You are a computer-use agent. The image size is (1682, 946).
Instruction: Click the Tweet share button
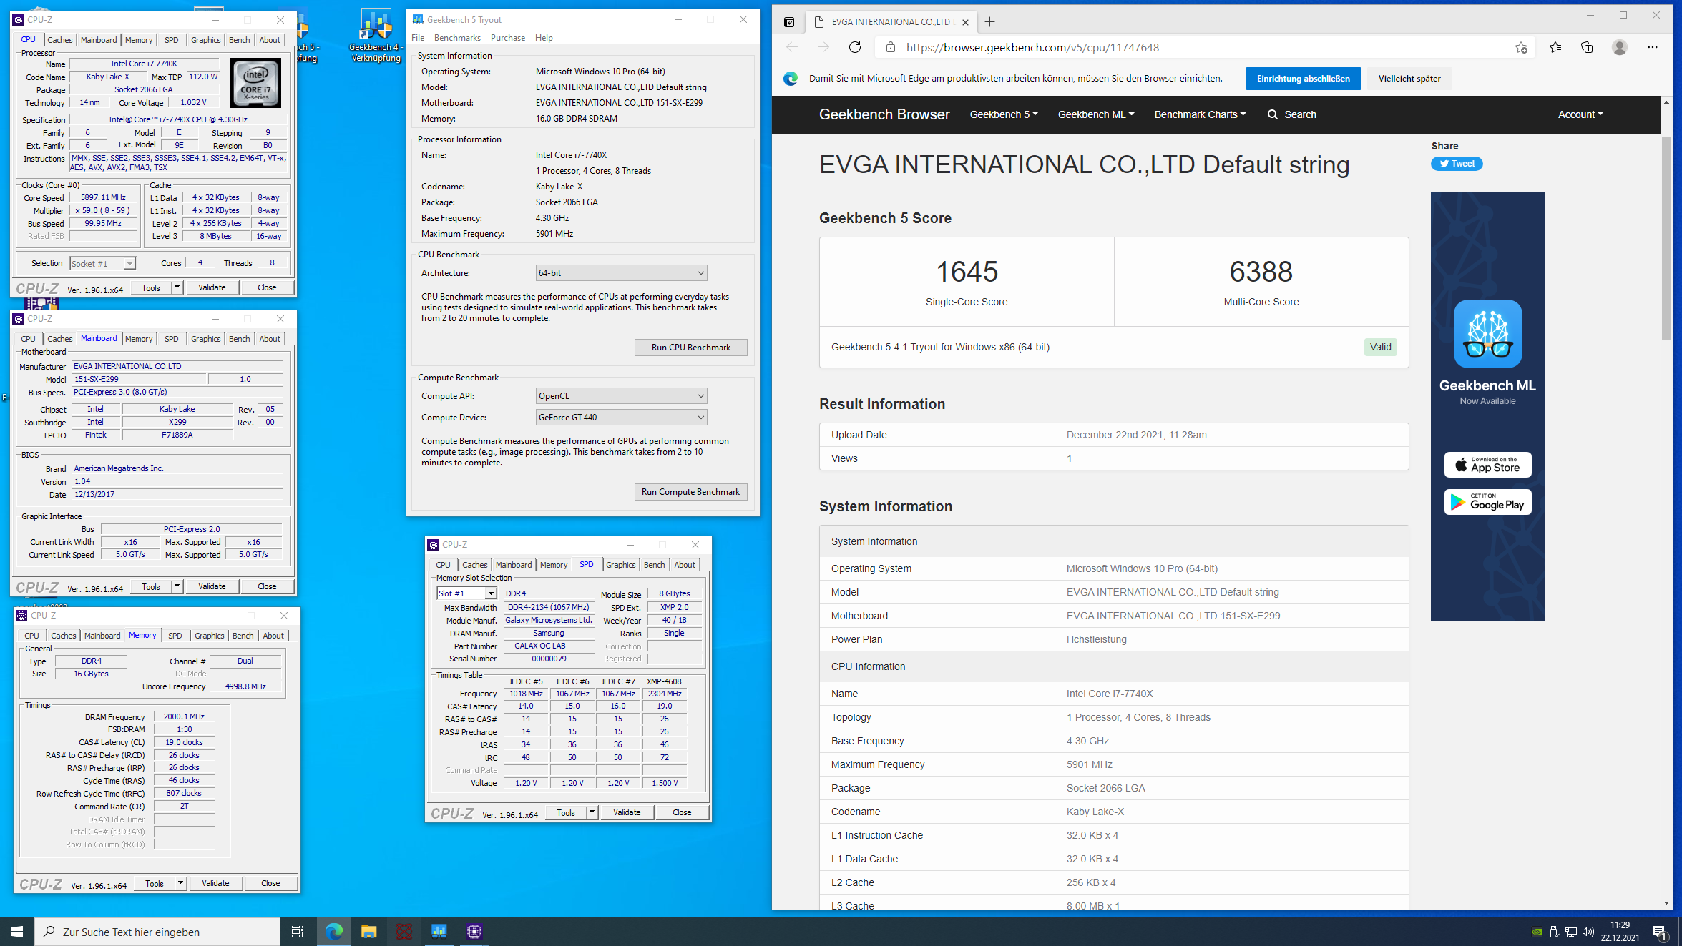(1457, 164)
